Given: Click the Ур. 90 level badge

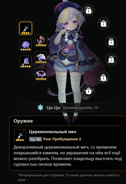Looking at the screenshot, I should [x=35, y=139].
